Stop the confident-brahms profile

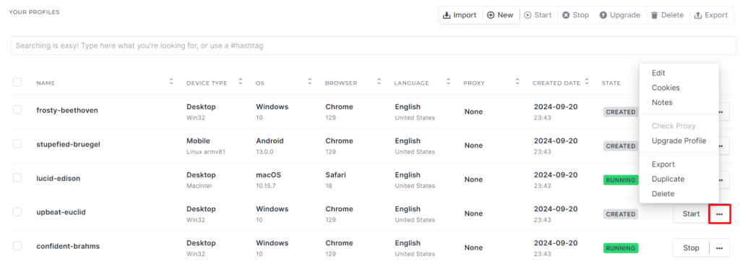(x=691, y=248)
